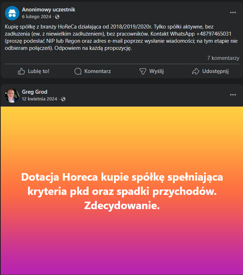Open the three-dot options menu on the anonymous post
Viewport: 243px width, 275px height.
point(233,12)
